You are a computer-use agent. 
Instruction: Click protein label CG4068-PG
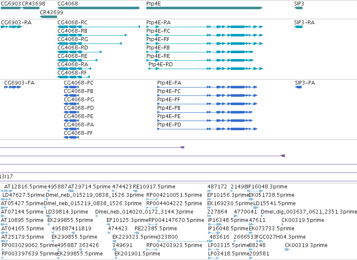[x=79, y=100]
